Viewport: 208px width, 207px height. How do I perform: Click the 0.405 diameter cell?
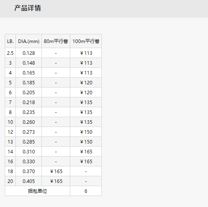pyautogui.click(x=29, y=181)
